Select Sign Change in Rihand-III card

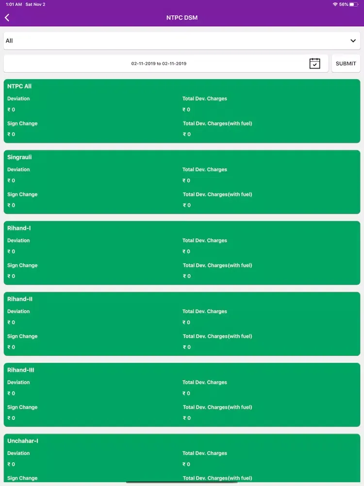click(x=22, y=407)
